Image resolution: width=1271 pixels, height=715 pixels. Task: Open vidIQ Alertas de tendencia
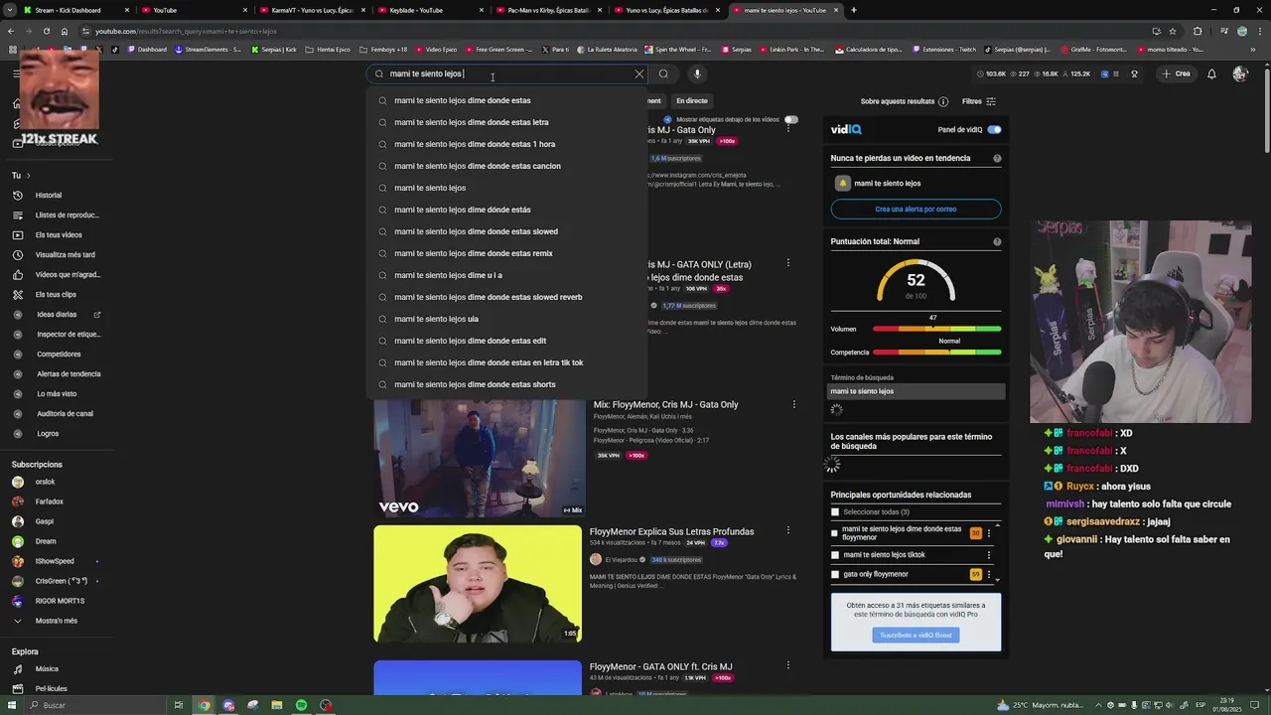click(58, 374)
